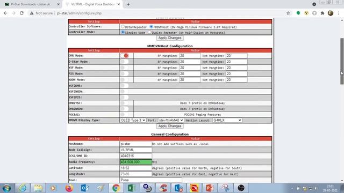Screen dimensions: 344x193
Task: Go back using the browser back arrow
Action: pos(5,13)
